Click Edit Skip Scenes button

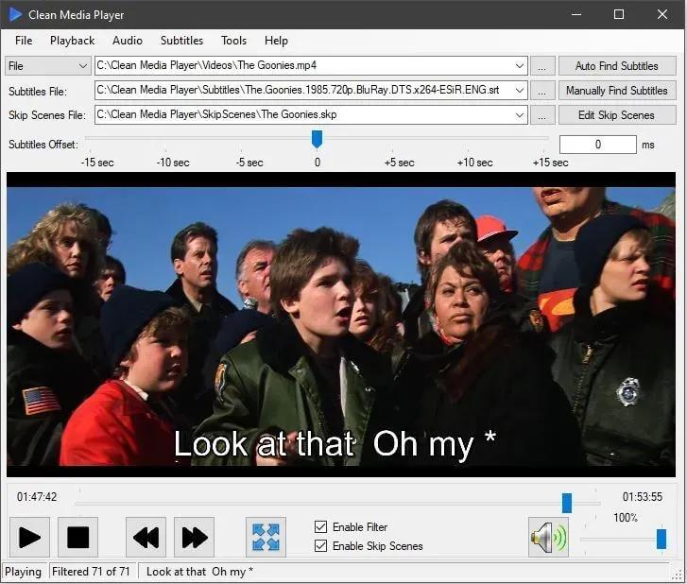[616, 115]
